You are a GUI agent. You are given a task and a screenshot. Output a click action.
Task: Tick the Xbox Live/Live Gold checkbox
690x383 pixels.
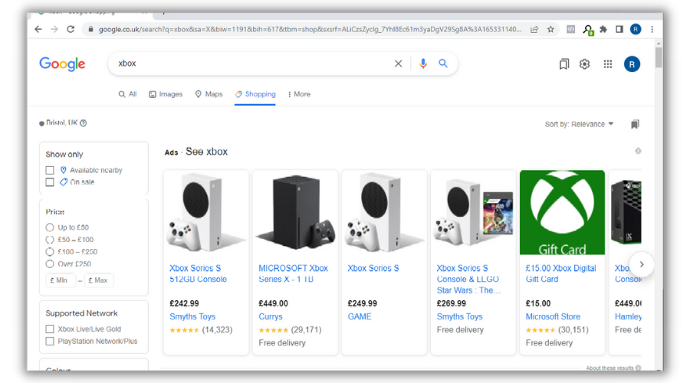point(50,329)
